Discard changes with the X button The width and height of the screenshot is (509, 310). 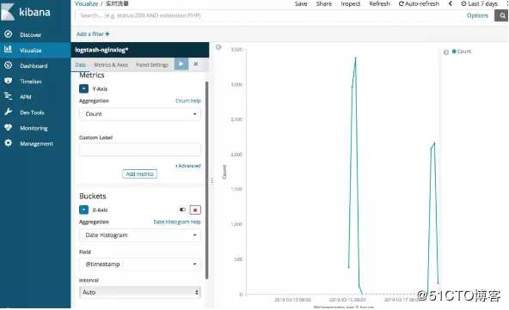click(x=196, y=64)
